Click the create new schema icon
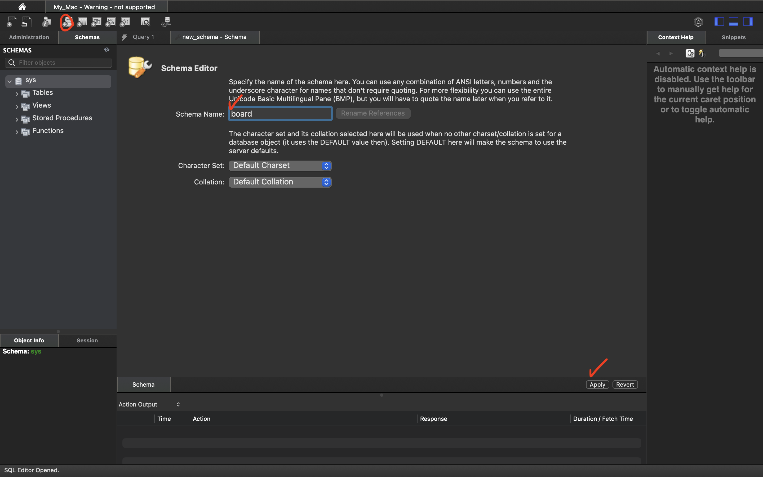Image resolution: width=763 pixels, height=477 pixels. (67, 22)
